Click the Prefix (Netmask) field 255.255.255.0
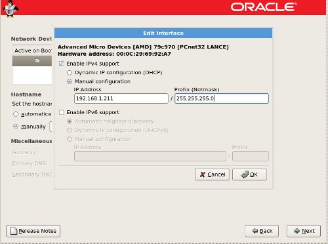The width and height of the screenshot is (328, 244). [222, 98]
